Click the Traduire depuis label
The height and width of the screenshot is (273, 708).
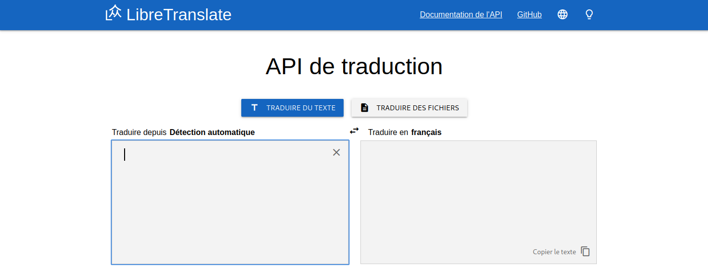[x=139, y=132]
